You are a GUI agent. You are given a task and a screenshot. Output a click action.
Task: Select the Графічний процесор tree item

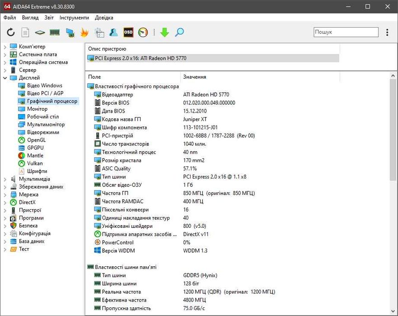coord(52,101)
